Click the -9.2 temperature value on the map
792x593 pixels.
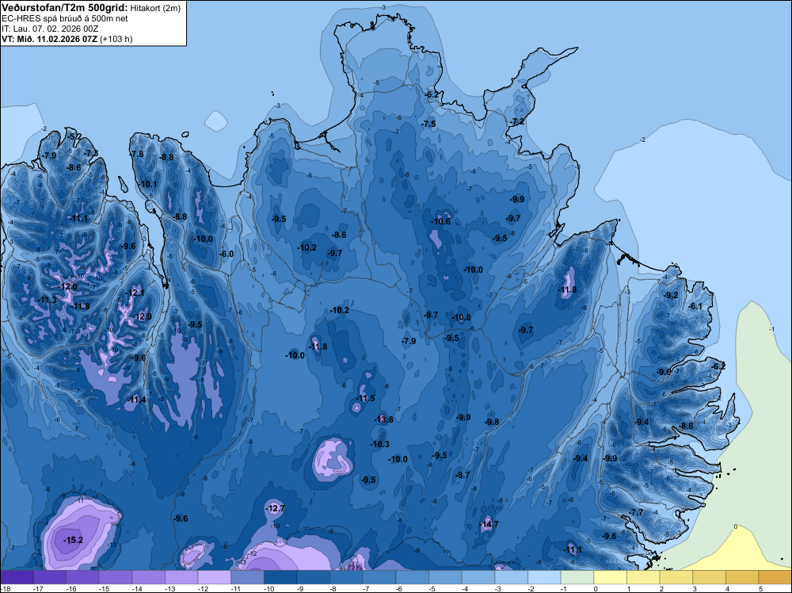[x=671, y=295]
